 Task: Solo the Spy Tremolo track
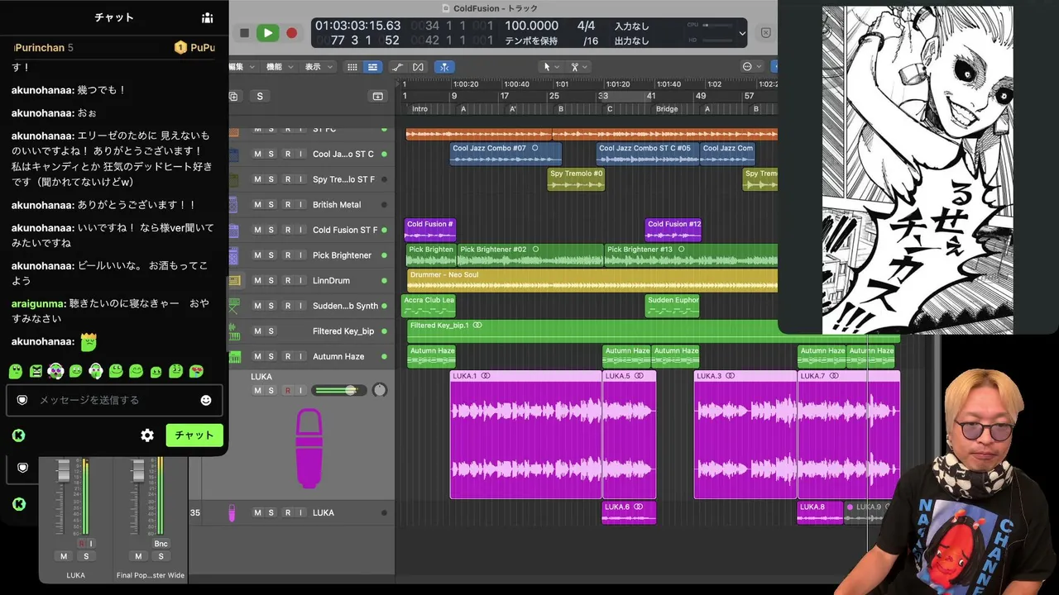pos(271,179)
